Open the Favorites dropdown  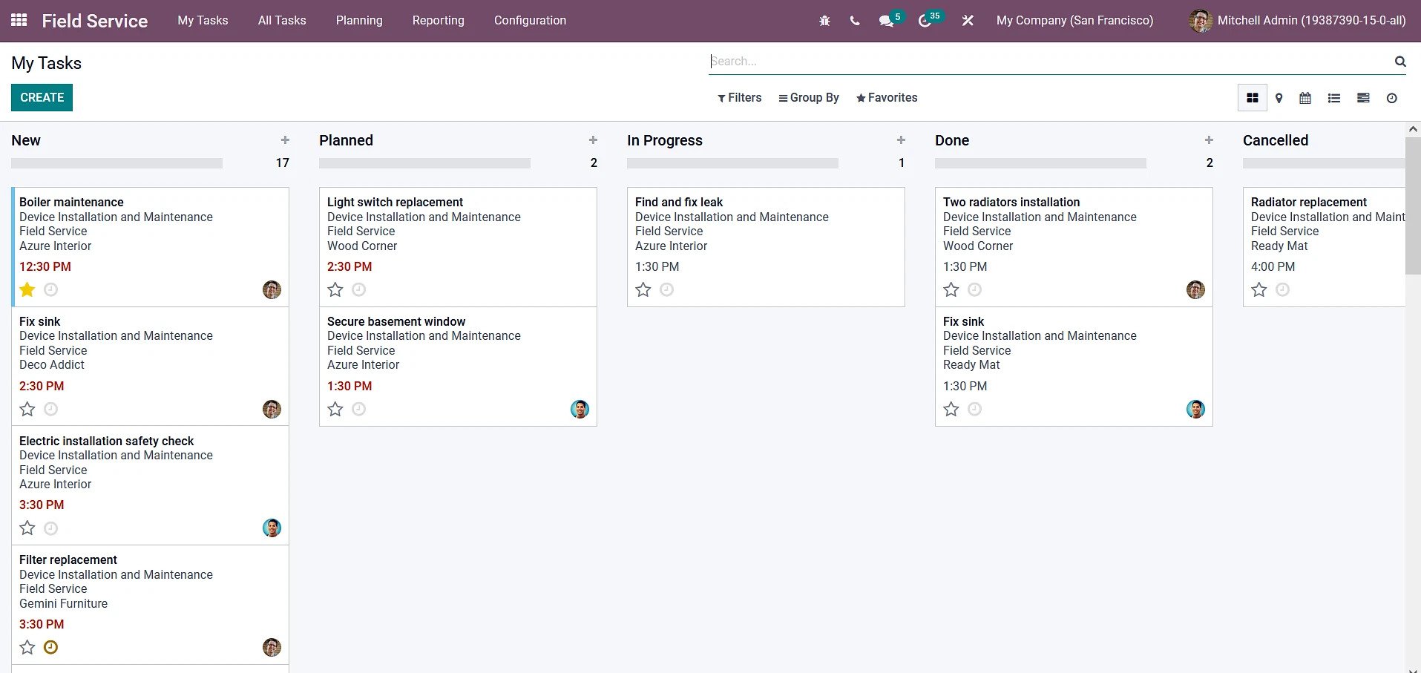click(x=887, y=97)
